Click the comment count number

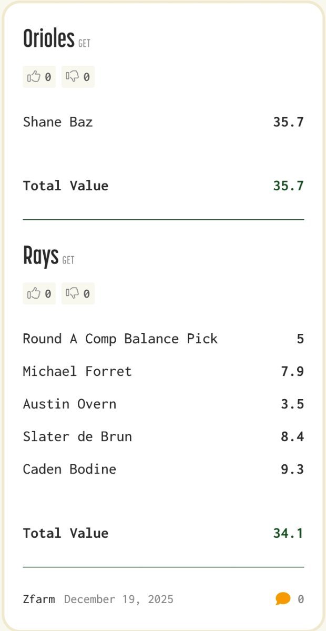(x=301, y=599)
